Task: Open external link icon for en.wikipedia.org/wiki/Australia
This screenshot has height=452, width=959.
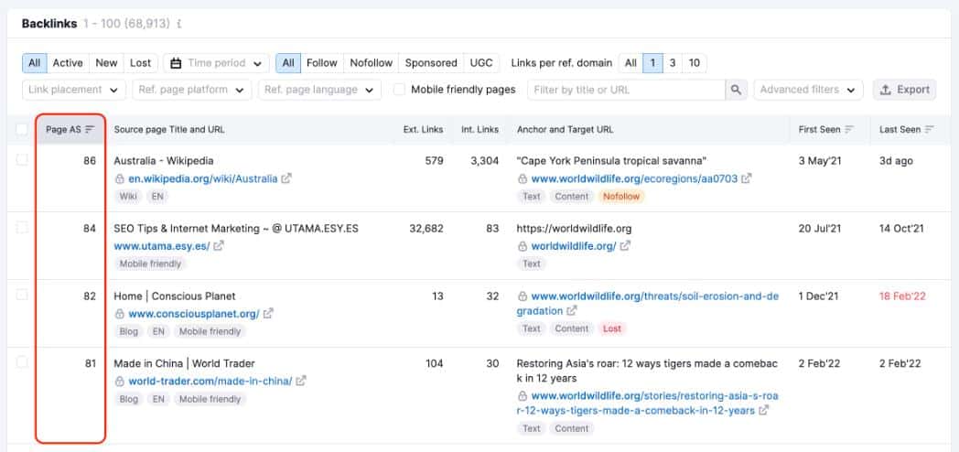Action: point(286,179)
